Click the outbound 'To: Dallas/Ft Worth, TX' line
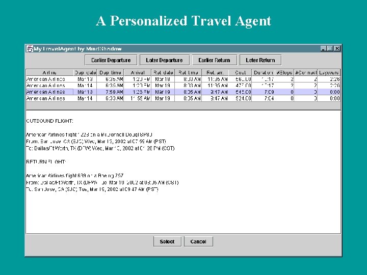Viewport: 367px width, 275px height. pos(100,148)
